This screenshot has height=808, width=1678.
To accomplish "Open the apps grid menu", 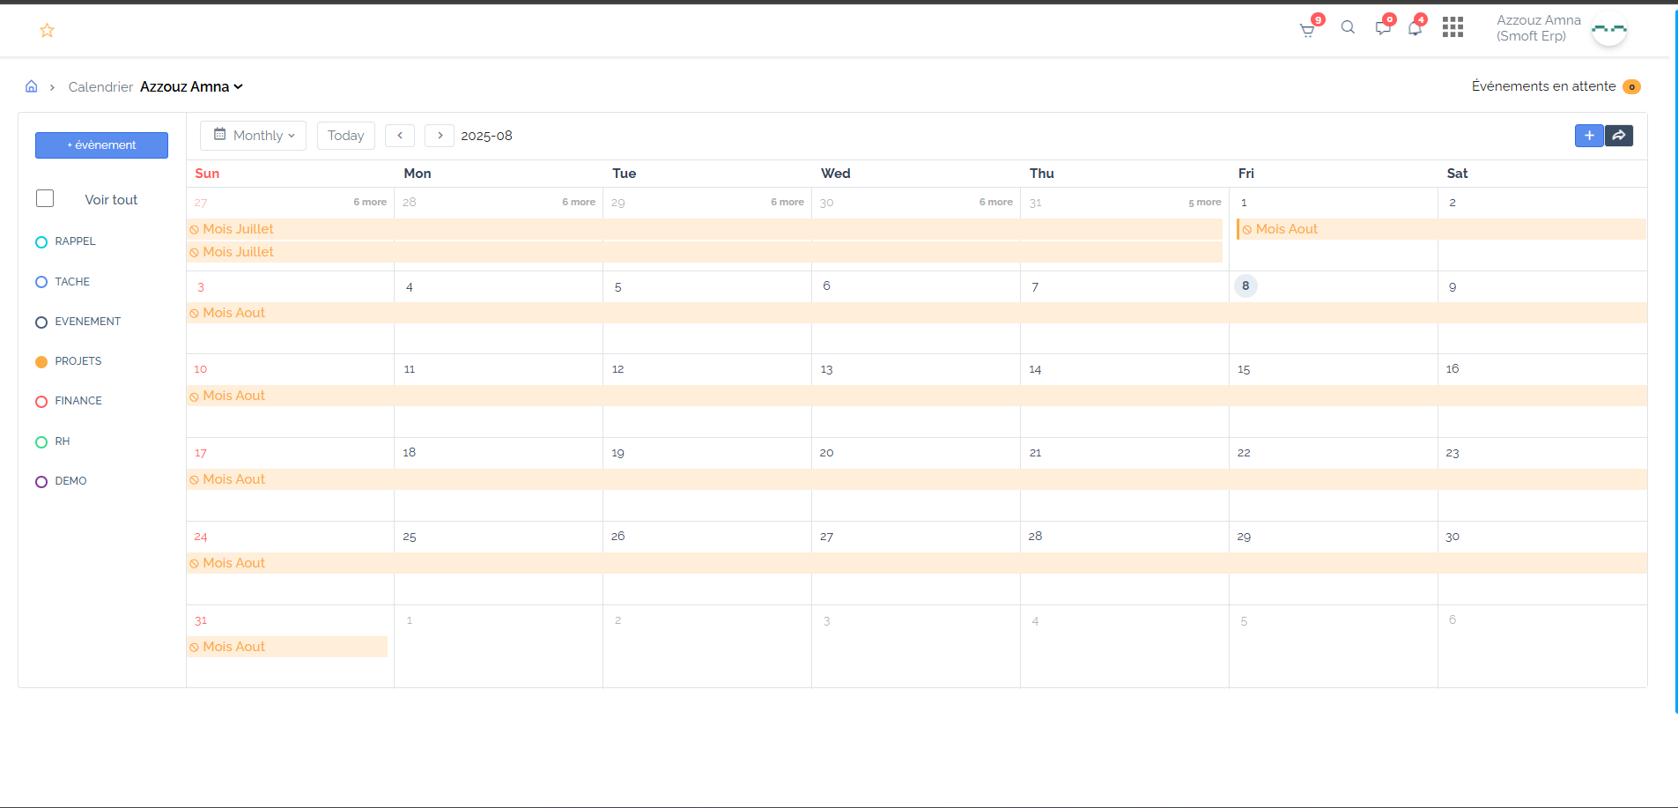I will pos(1453,27).
